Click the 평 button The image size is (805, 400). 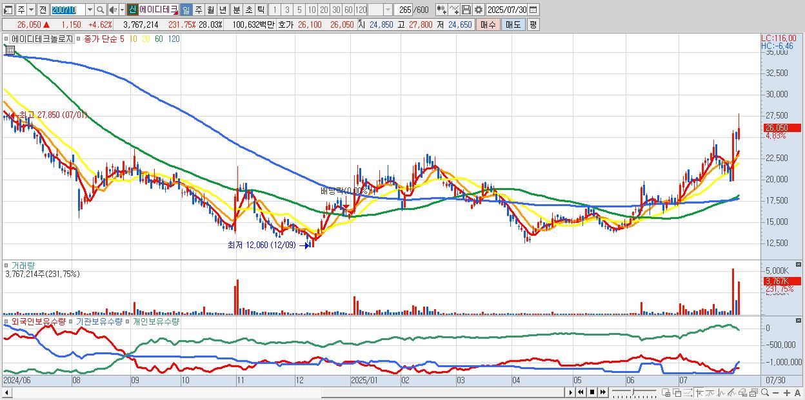533,24
